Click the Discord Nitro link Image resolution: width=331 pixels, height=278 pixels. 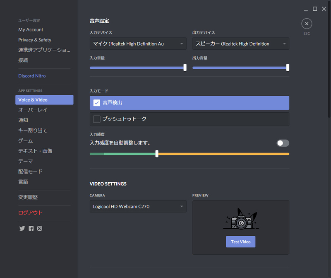point(32,76)
